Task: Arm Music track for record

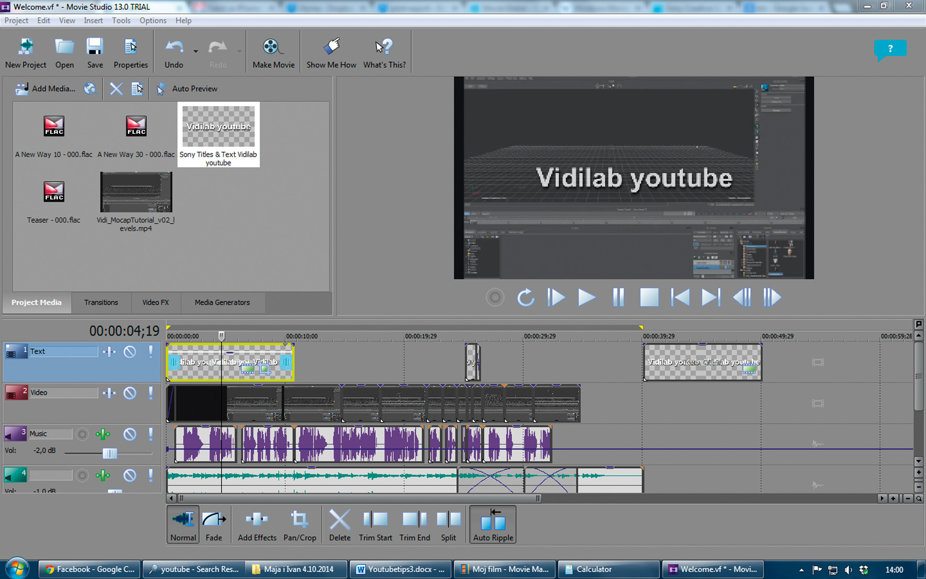Action: coord(82,434)
